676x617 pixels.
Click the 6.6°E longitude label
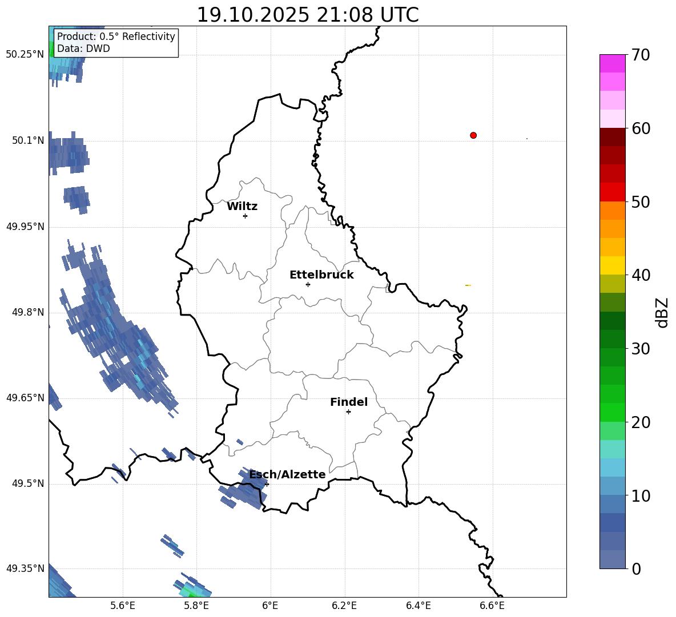point(492,606)
